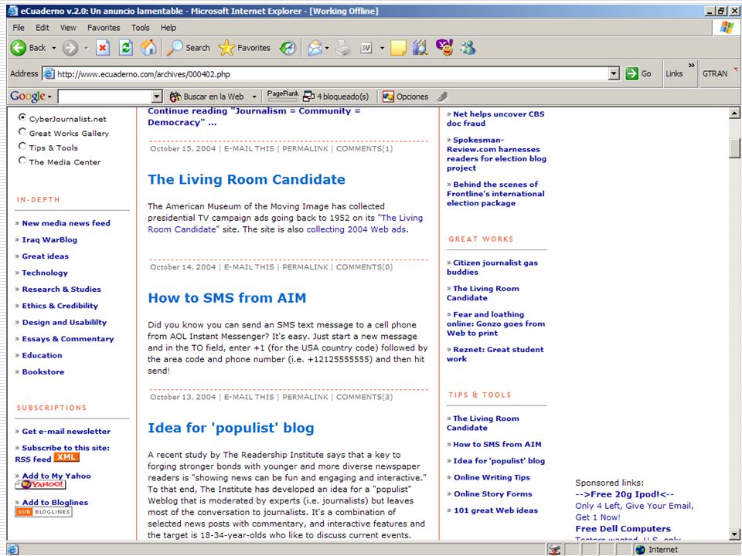The image size is (742, 556).
Task: Select the CyberJournalist.net radio button
Action: pos(22,117)
